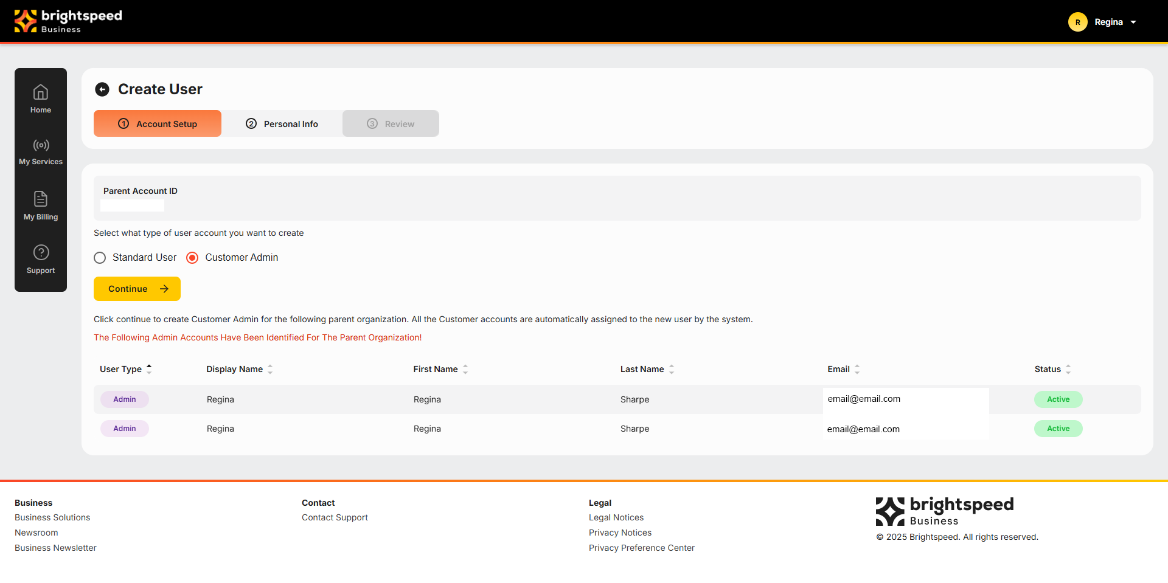Click the back arrow beside Create User
Viewport: 1168px width, 583px height.
click(102, 89)
